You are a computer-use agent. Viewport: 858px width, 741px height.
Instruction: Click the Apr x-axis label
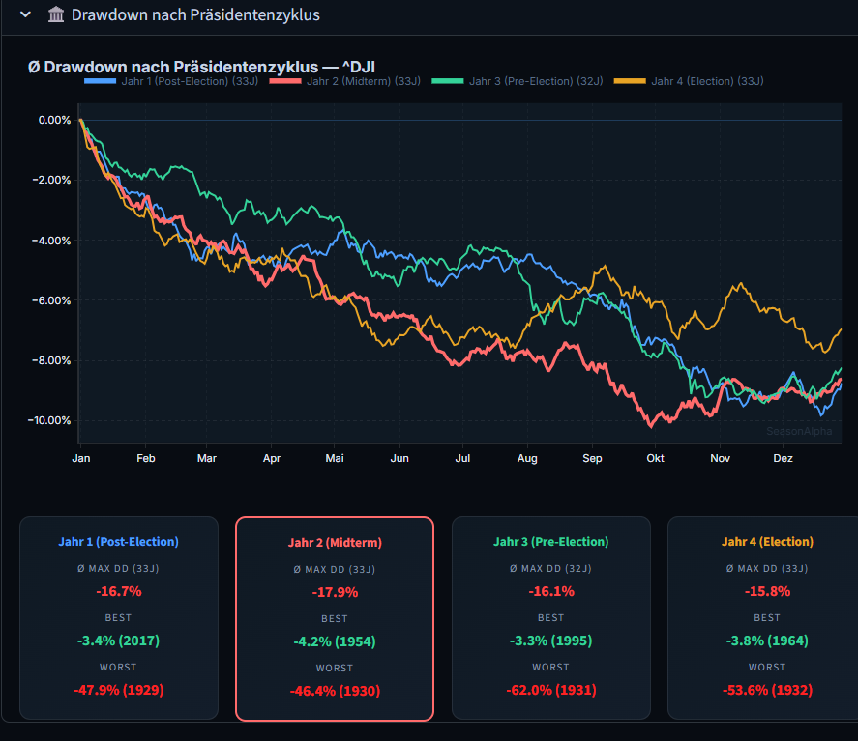coord(272,458)
